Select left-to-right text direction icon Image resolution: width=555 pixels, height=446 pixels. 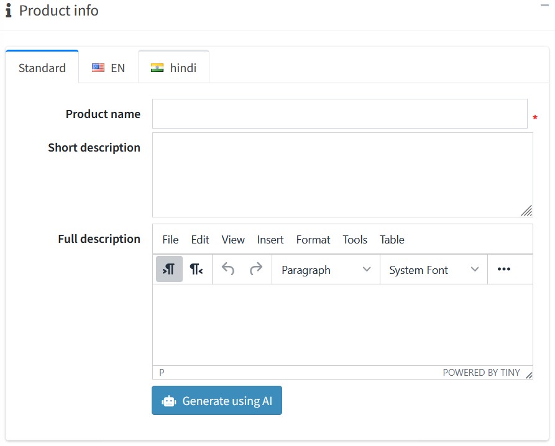coord(169,269)
